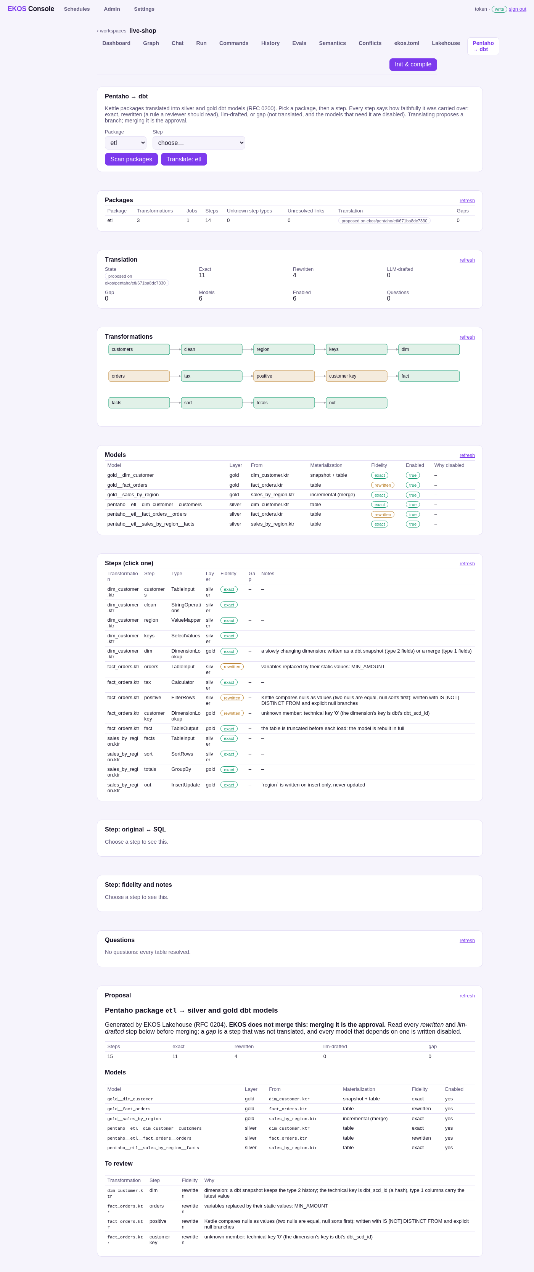Open the Dashboard tab
Screen dimensions: 534x1272
[x=116, y=43]
